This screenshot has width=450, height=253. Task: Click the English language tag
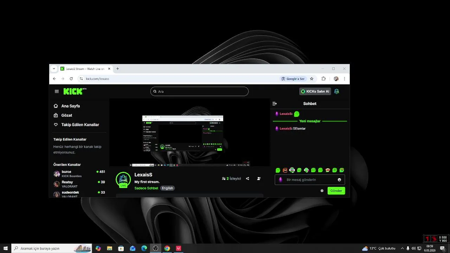(167, 188)
